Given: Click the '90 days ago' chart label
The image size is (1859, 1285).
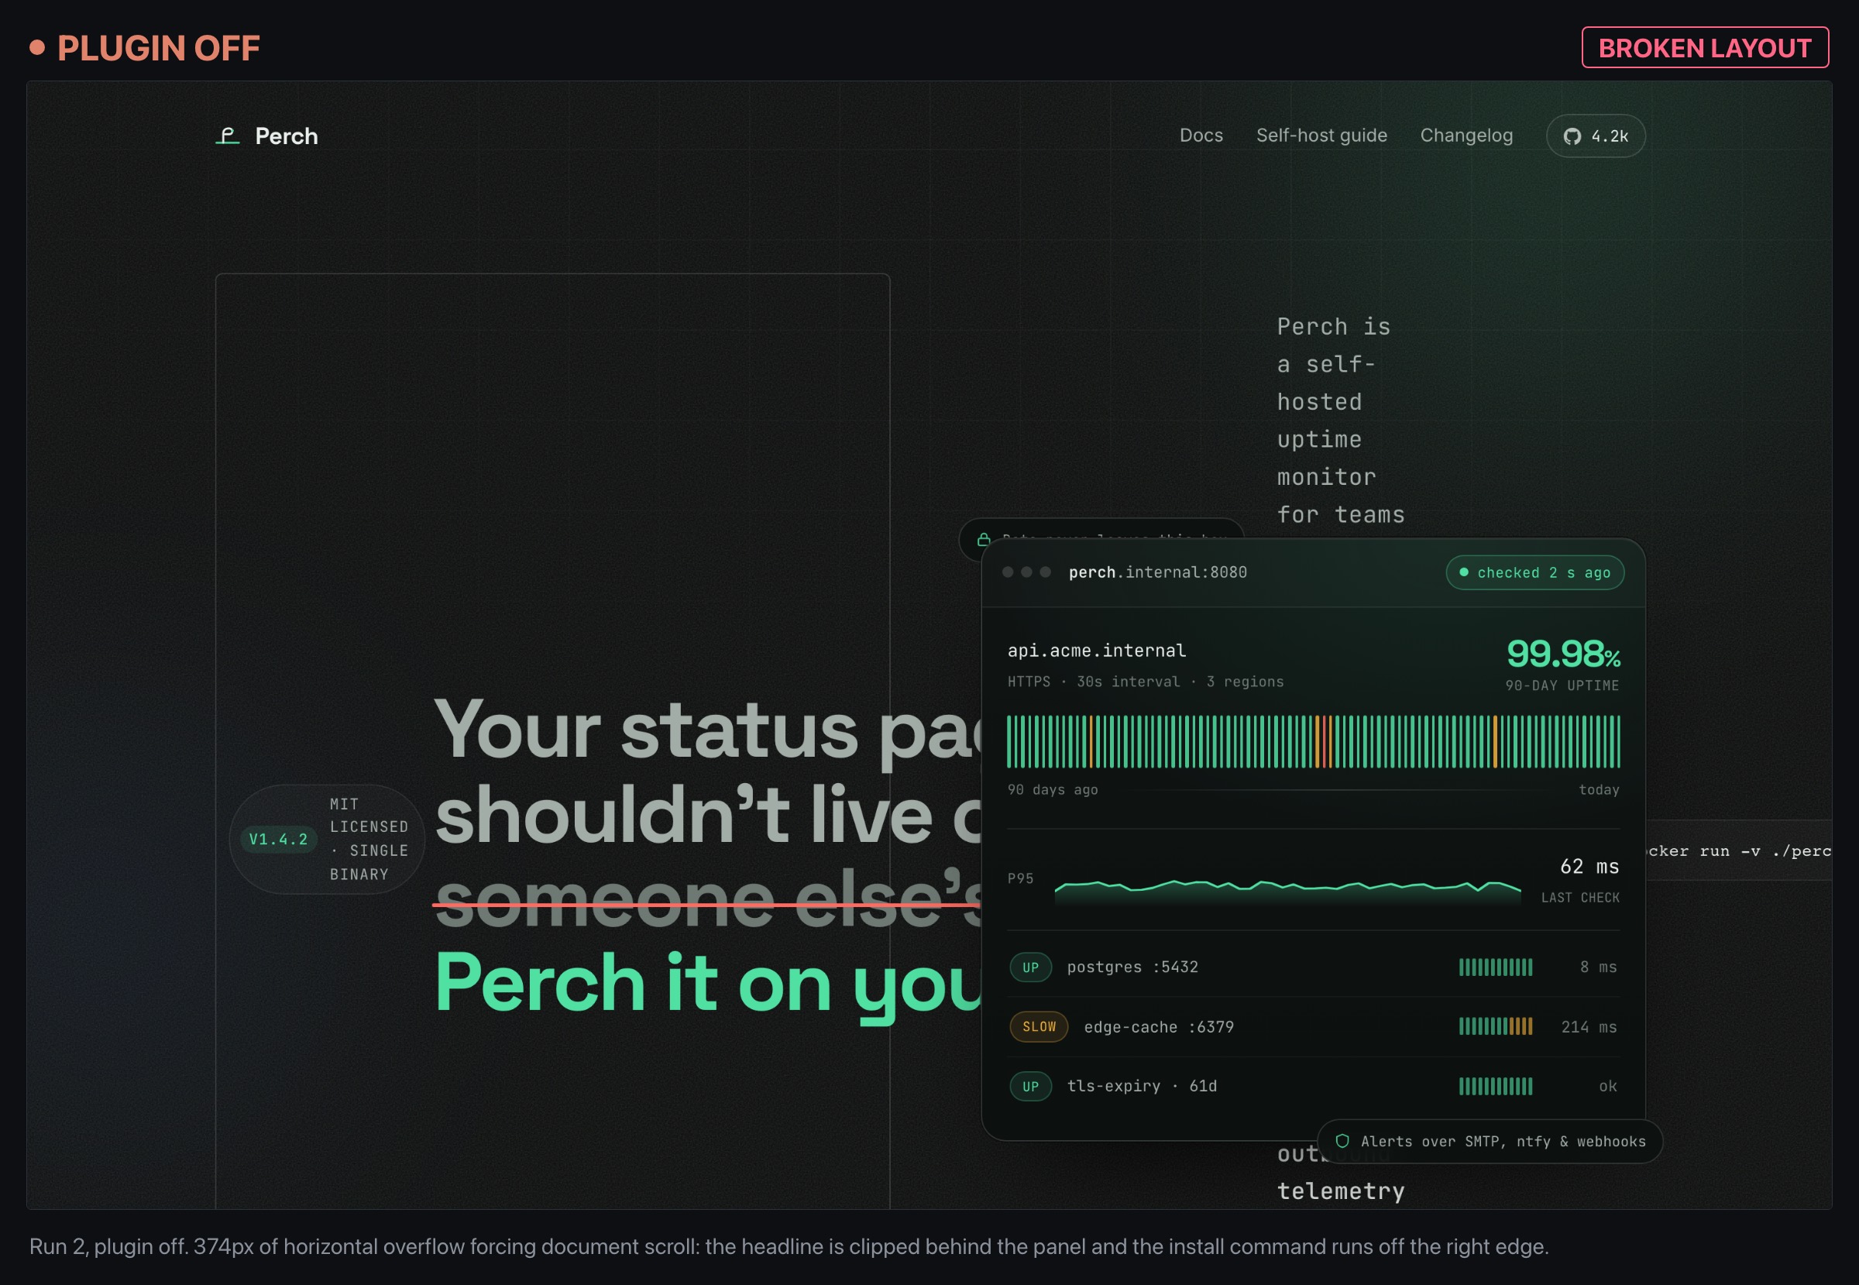Looking at the screenshot, I should click(1053, 790).
